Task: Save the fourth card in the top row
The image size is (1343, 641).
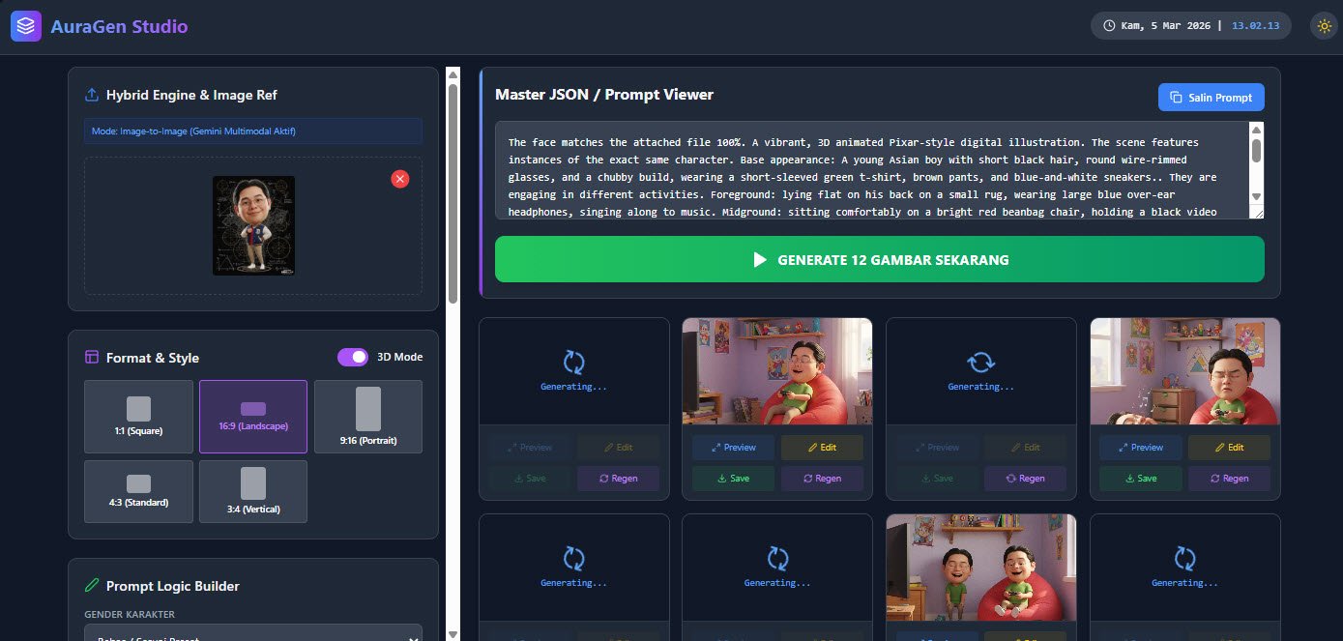Action: (x=1141, y=479)
